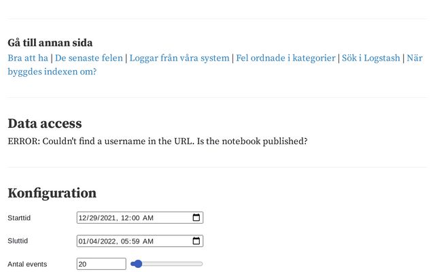Select the 12:00 hour segment in Starttid

click(124, 218)
